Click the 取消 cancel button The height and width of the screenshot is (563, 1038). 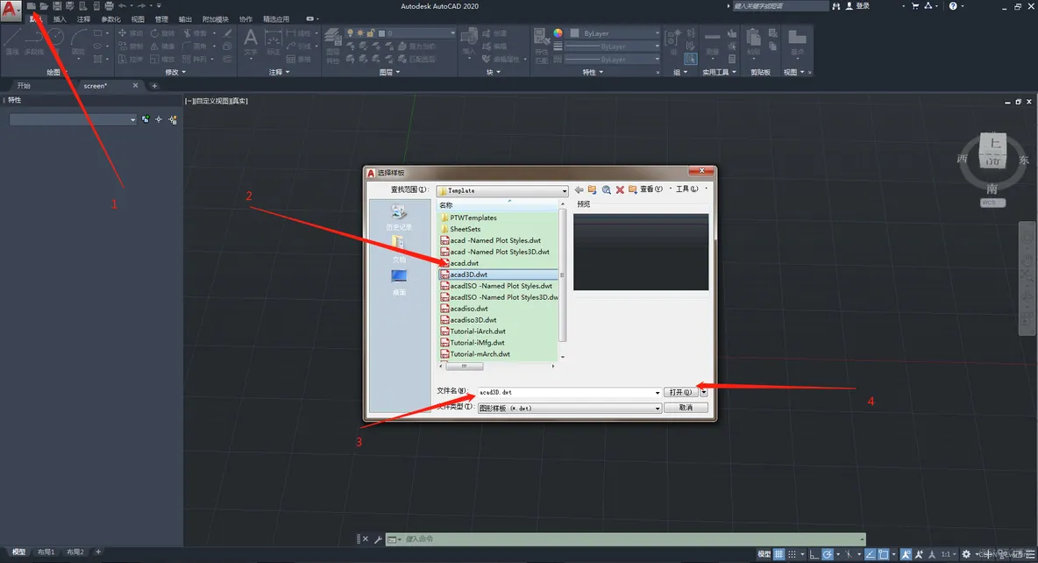686,408
